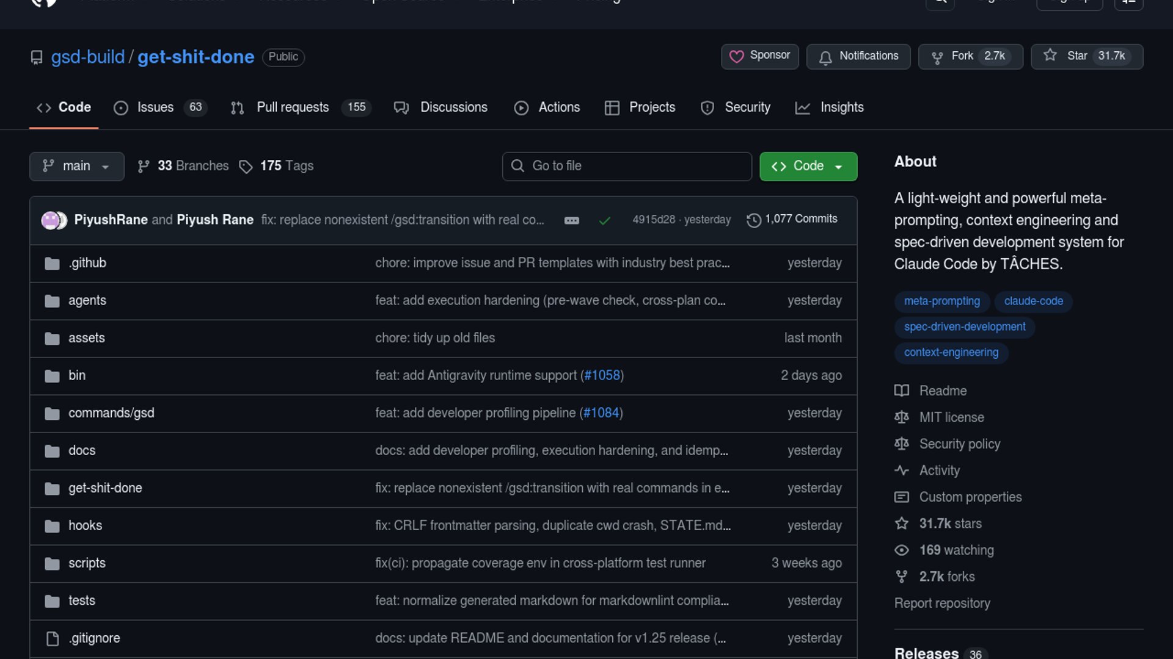
Task: Open the claude-code topic tag
Action: 1033,301
